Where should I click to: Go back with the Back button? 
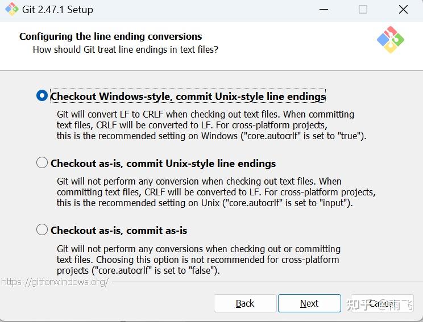pos(245,303)
